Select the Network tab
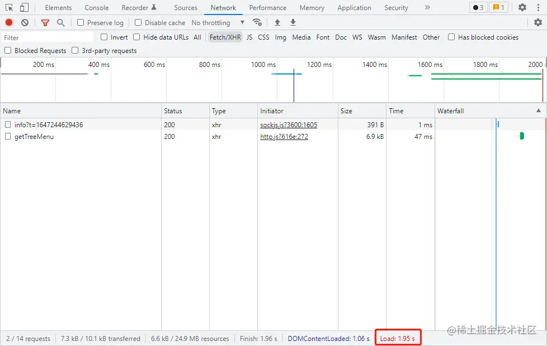547x346 pixels. pyautogui.click(x=223, y=8)
